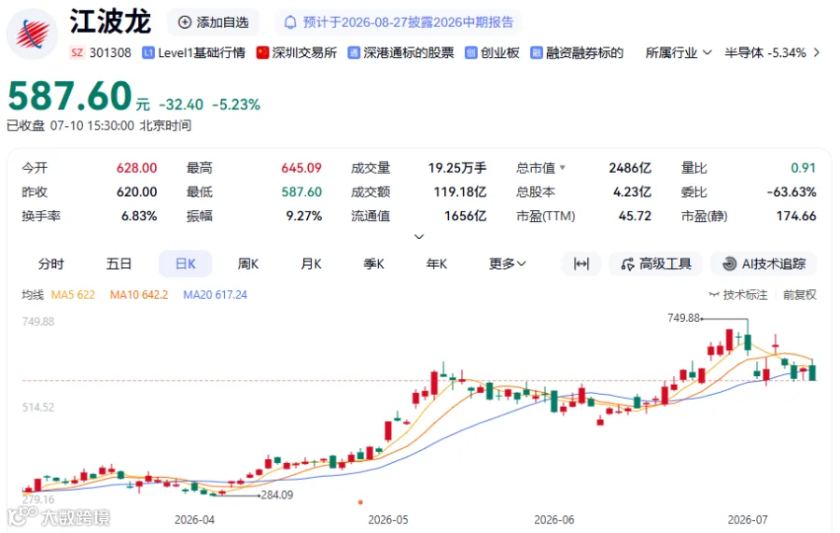Image resolution: width=840 pixels, height=533 pixels.
Task: Click the chart range width icon
Action: click(x=581, y=264)
